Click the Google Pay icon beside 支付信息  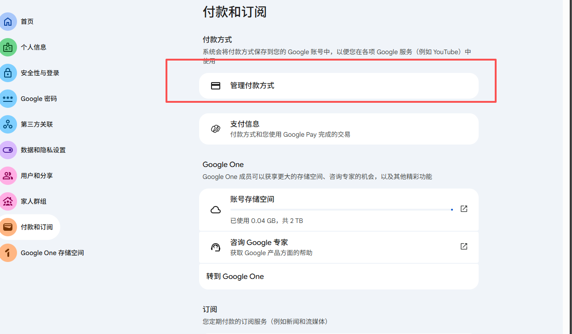[x=215, y=129]
